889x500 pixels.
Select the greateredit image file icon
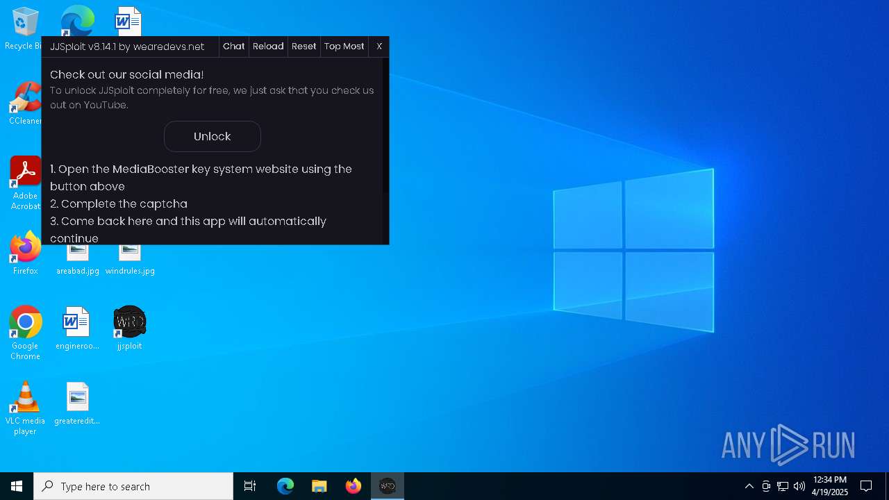click(x=77, y=403)
